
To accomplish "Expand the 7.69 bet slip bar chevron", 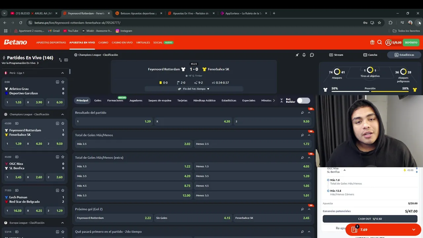I will (413, 230).
